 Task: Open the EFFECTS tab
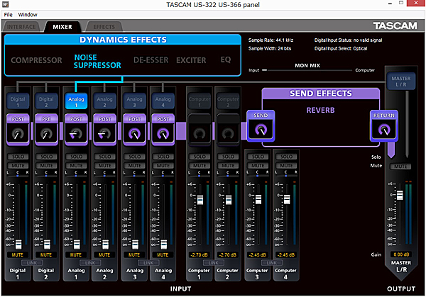point(104,27)
